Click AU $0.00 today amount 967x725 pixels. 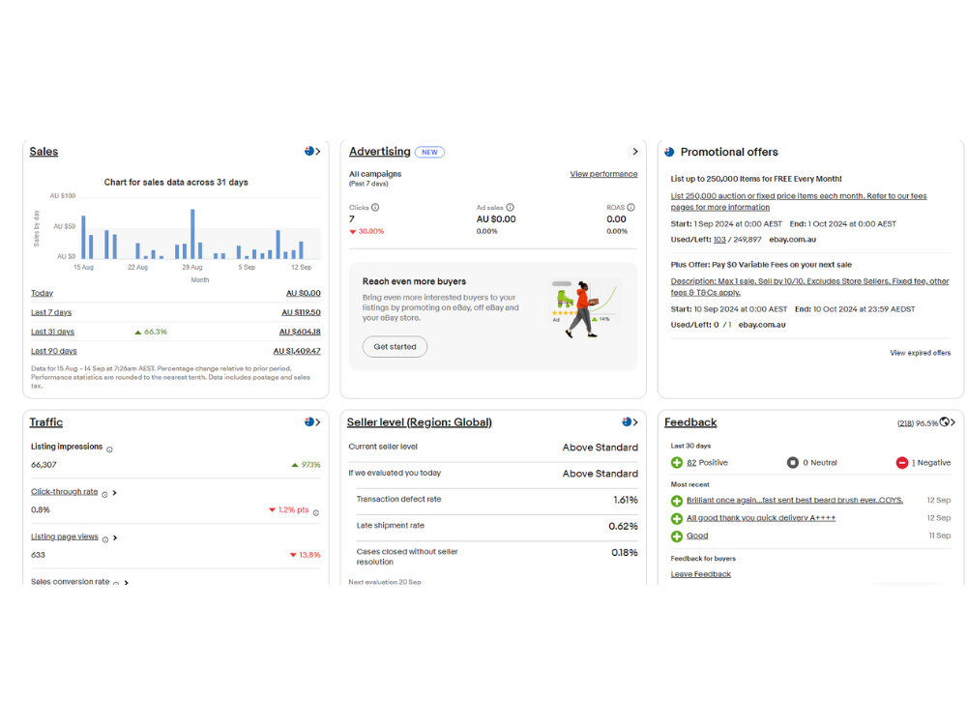coord(303,294)
